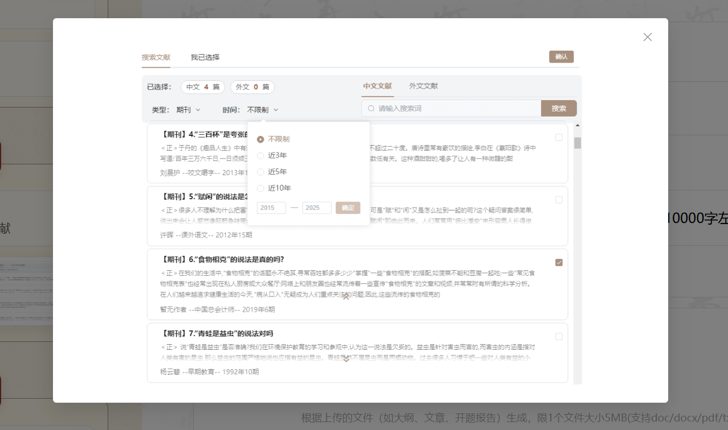Close the literature dialog with the X icon

[647, 37]
